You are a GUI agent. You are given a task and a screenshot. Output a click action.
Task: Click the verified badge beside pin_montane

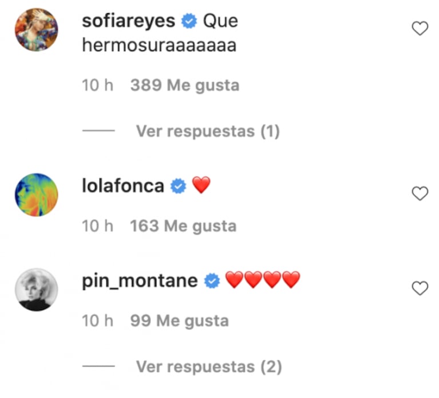212,281
